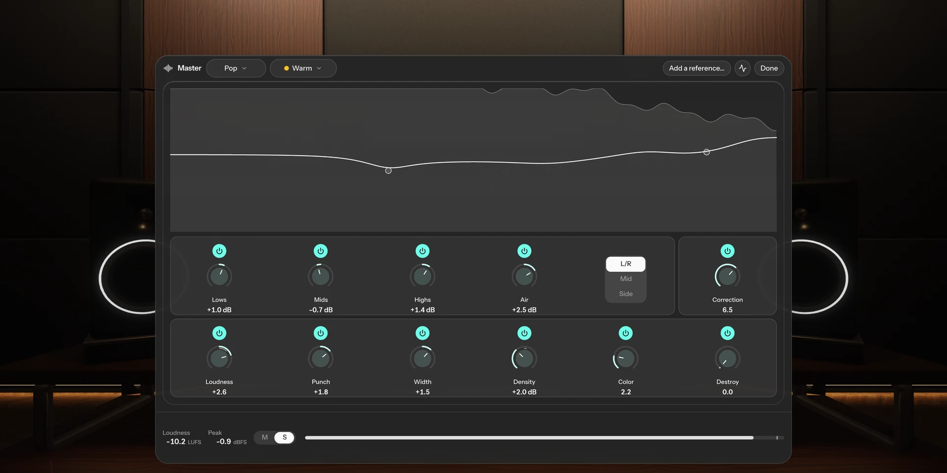Turn off the Punch power button
The width and height of the screenshot is (947, 473).
pyautogui.click(x=321, y=333)
